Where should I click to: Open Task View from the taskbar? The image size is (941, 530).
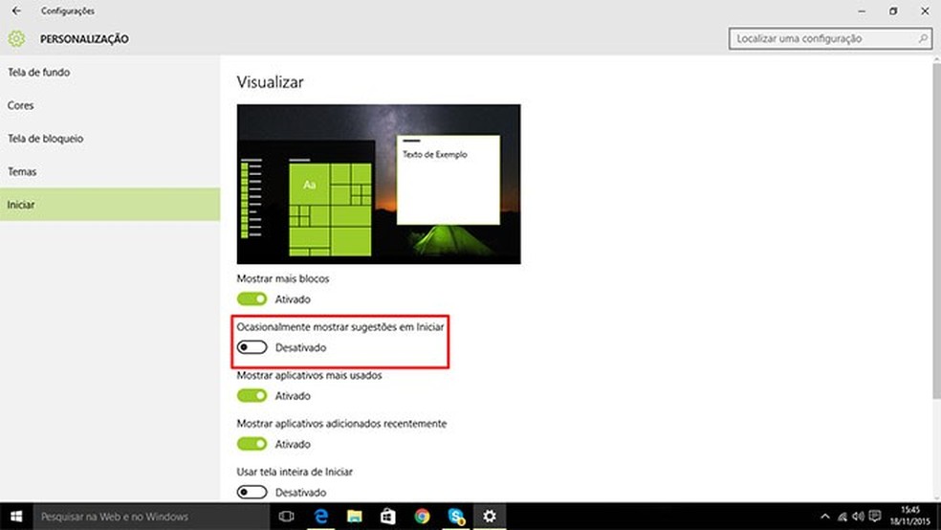(286, 517)
